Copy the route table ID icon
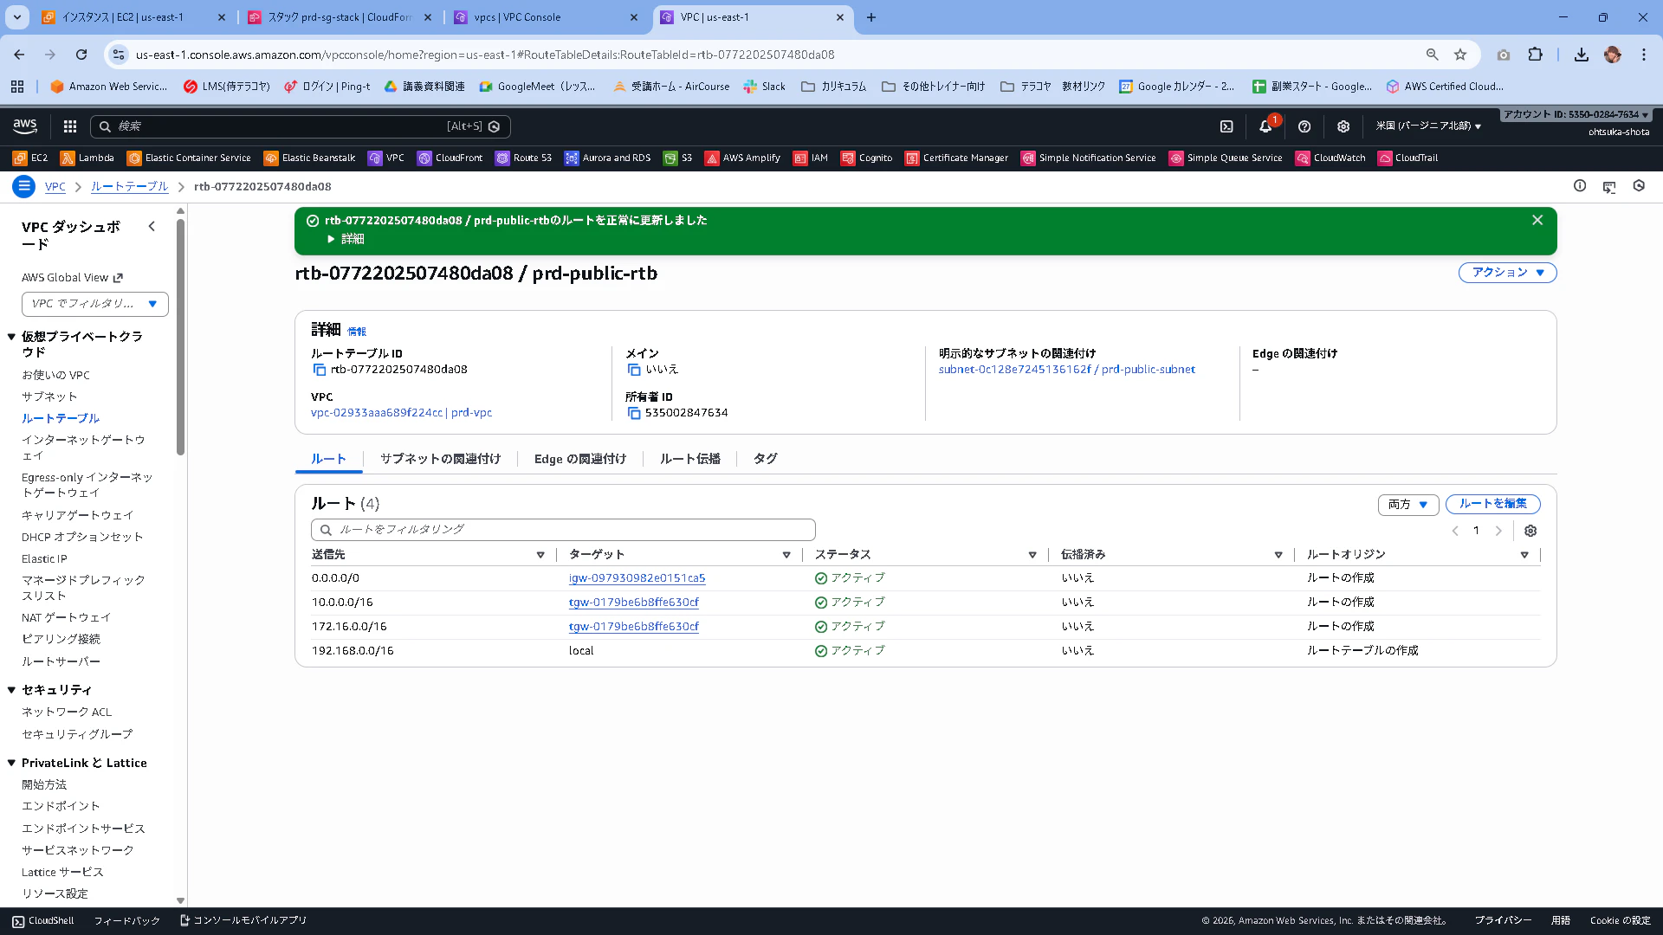This screenshot has height=935, width=1663. click(x=319, y=370)
